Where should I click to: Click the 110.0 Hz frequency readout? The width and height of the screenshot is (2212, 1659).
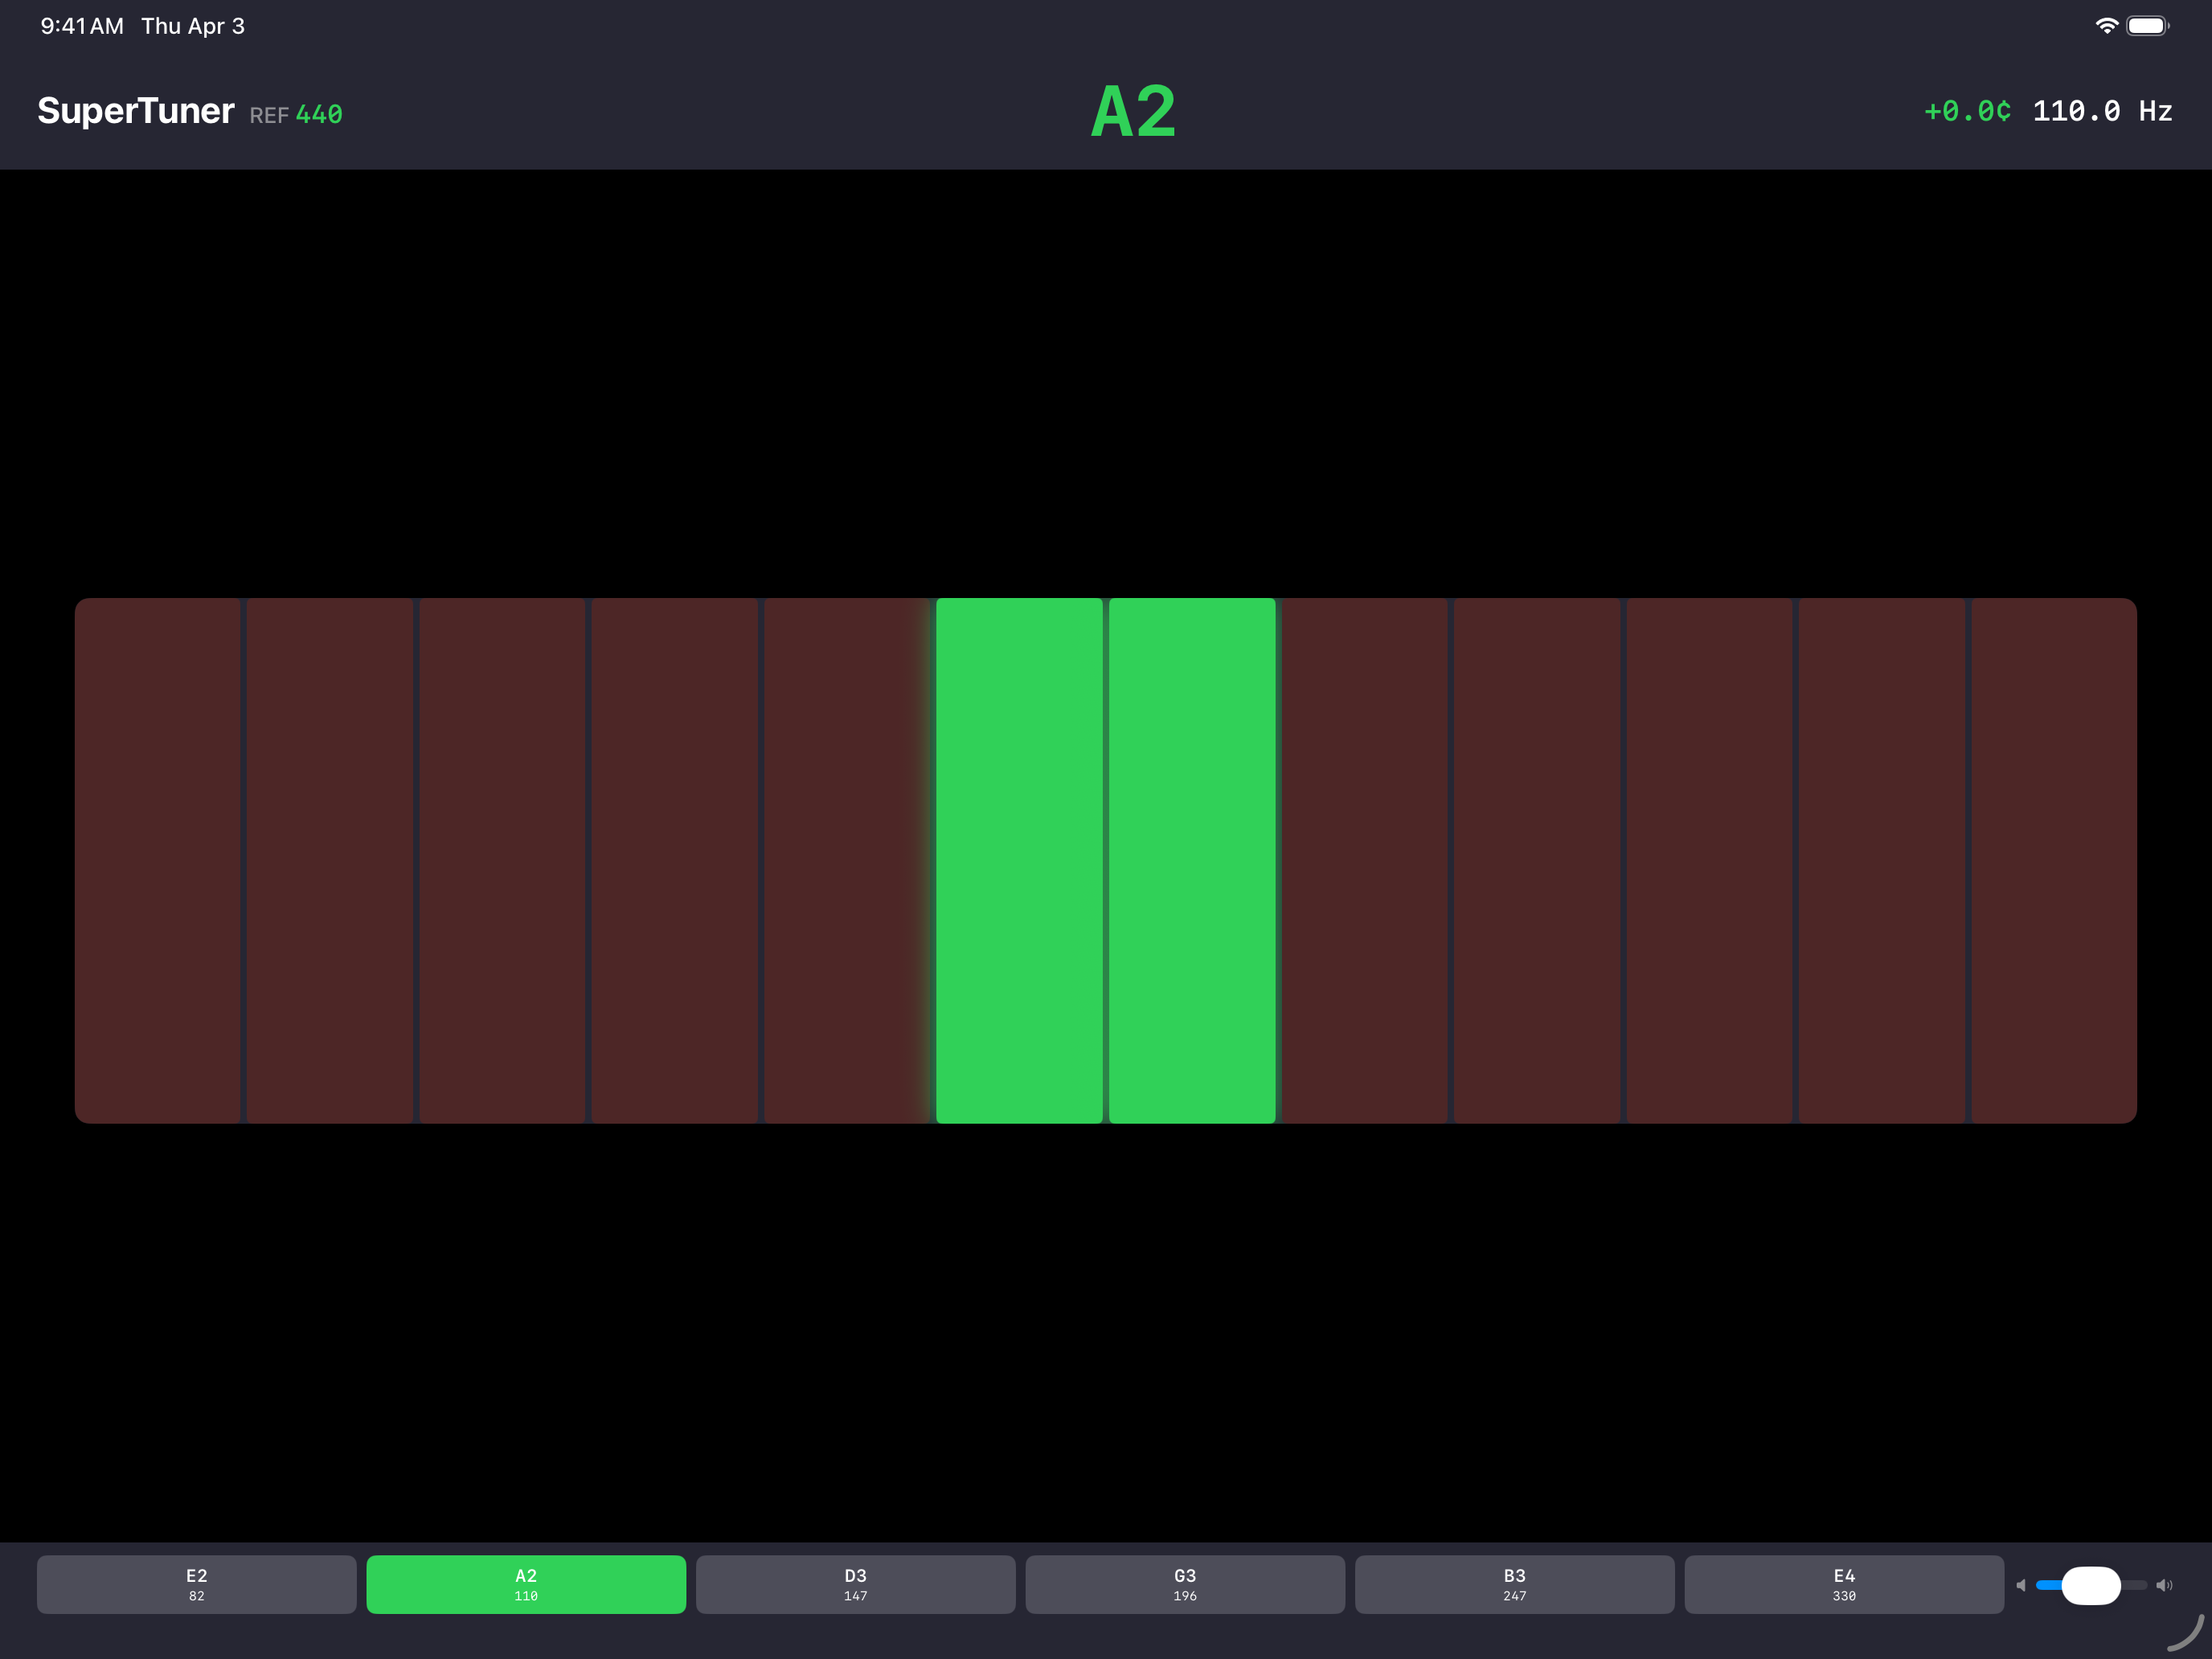click(2102, 111)
